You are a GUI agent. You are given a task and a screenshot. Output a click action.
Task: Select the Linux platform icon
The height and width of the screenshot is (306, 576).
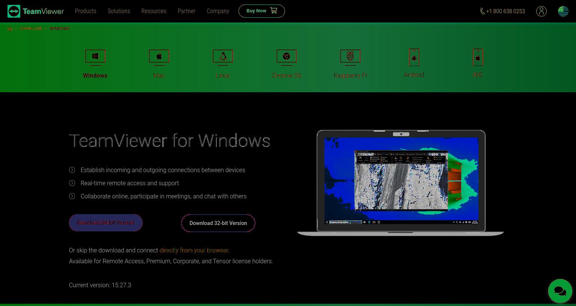tap(223, 57)
